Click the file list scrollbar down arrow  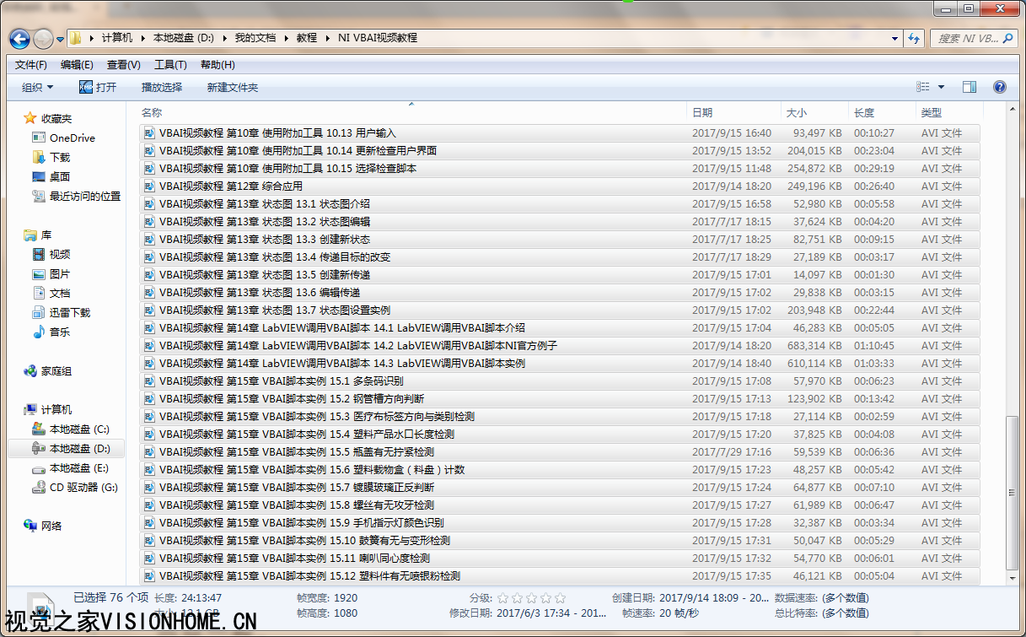[1013, 579]
